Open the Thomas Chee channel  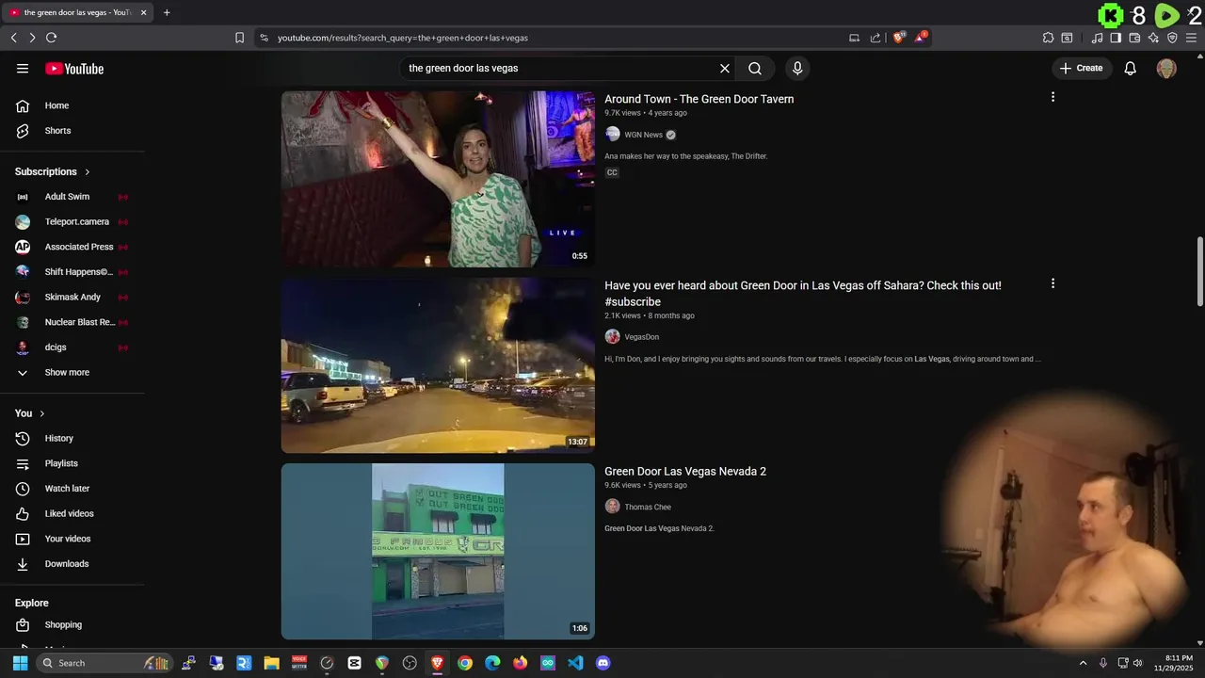pos(648,507)
